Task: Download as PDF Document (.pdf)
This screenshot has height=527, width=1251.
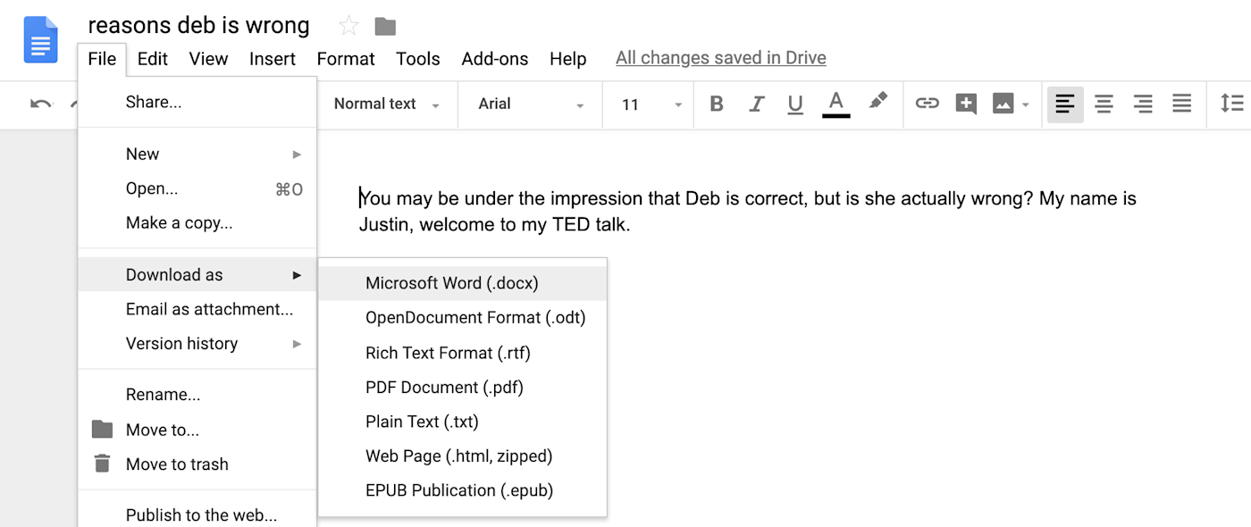Action: [463, 388]
